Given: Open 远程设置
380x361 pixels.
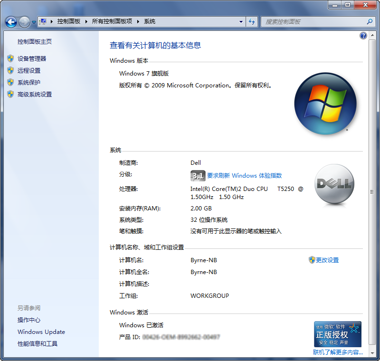Looking at the screenshot, I should (29, 70).
